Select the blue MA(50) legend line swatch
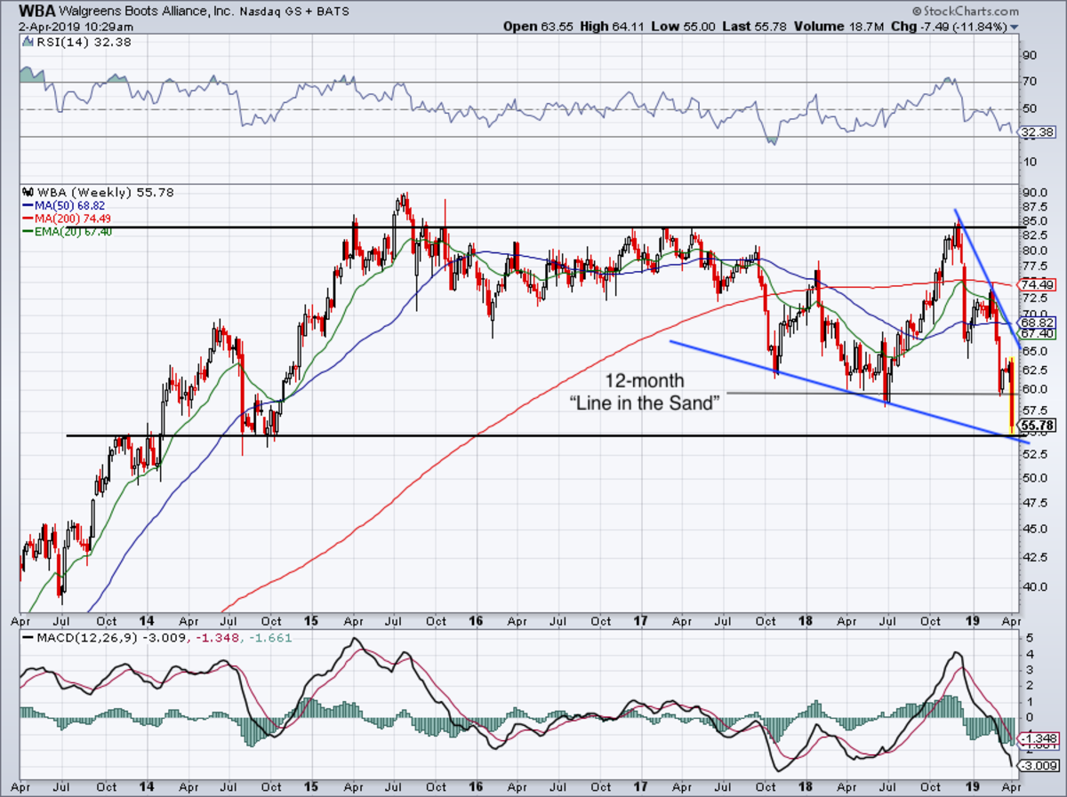 [27, 205]
